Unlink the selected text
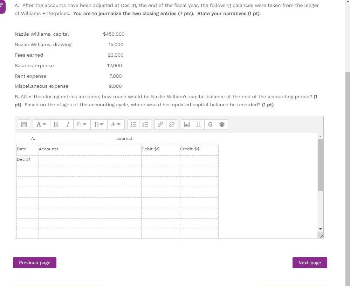 (x=171, y=124)
